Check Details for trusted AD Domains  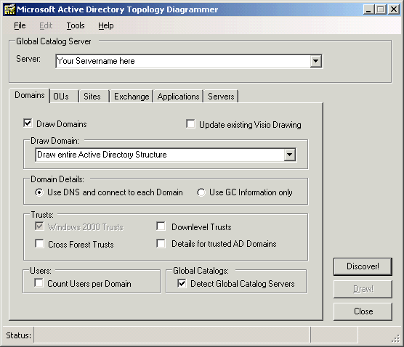[161, 243]
